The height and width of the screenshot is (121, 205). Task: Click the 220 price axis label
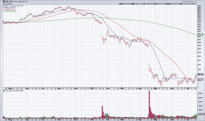point(199,70)
